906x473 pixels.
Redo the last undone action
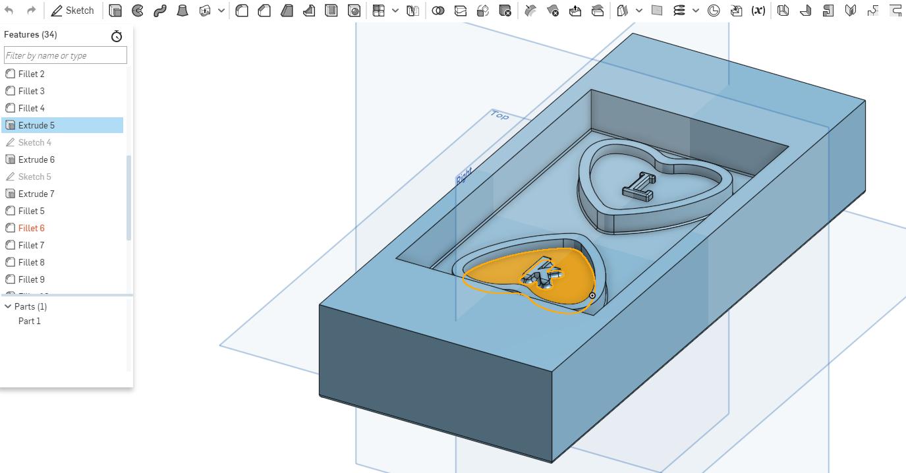(31, 11)
